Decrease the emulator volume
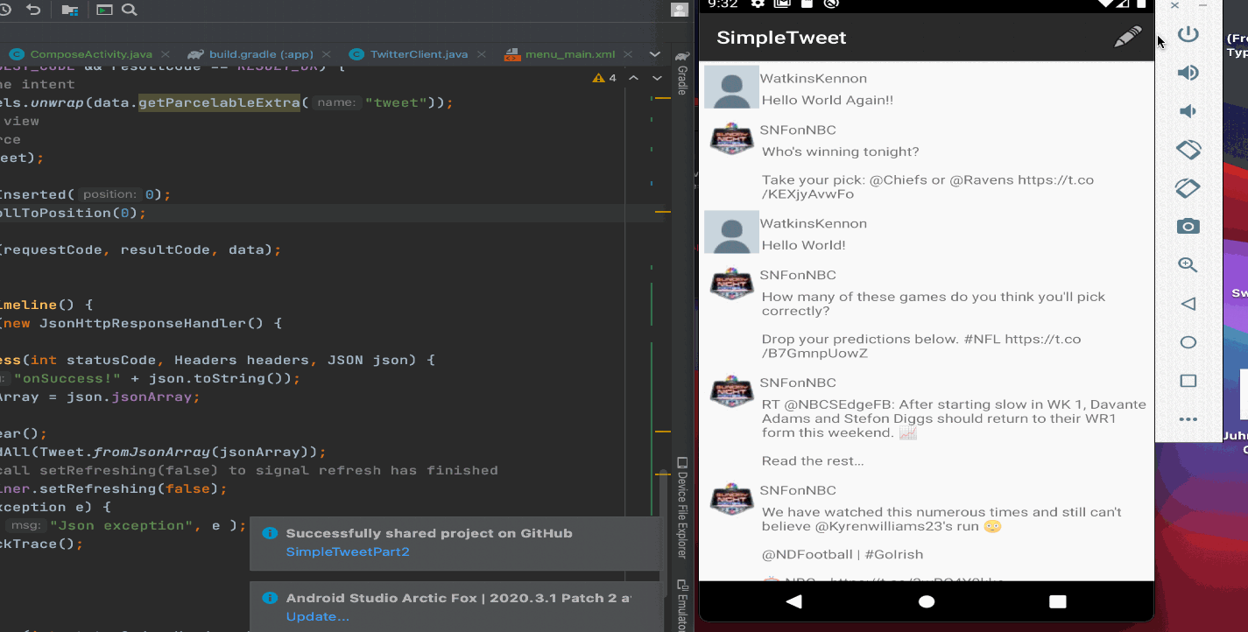Screen dimensions: 1248x632 point(1188,110)
